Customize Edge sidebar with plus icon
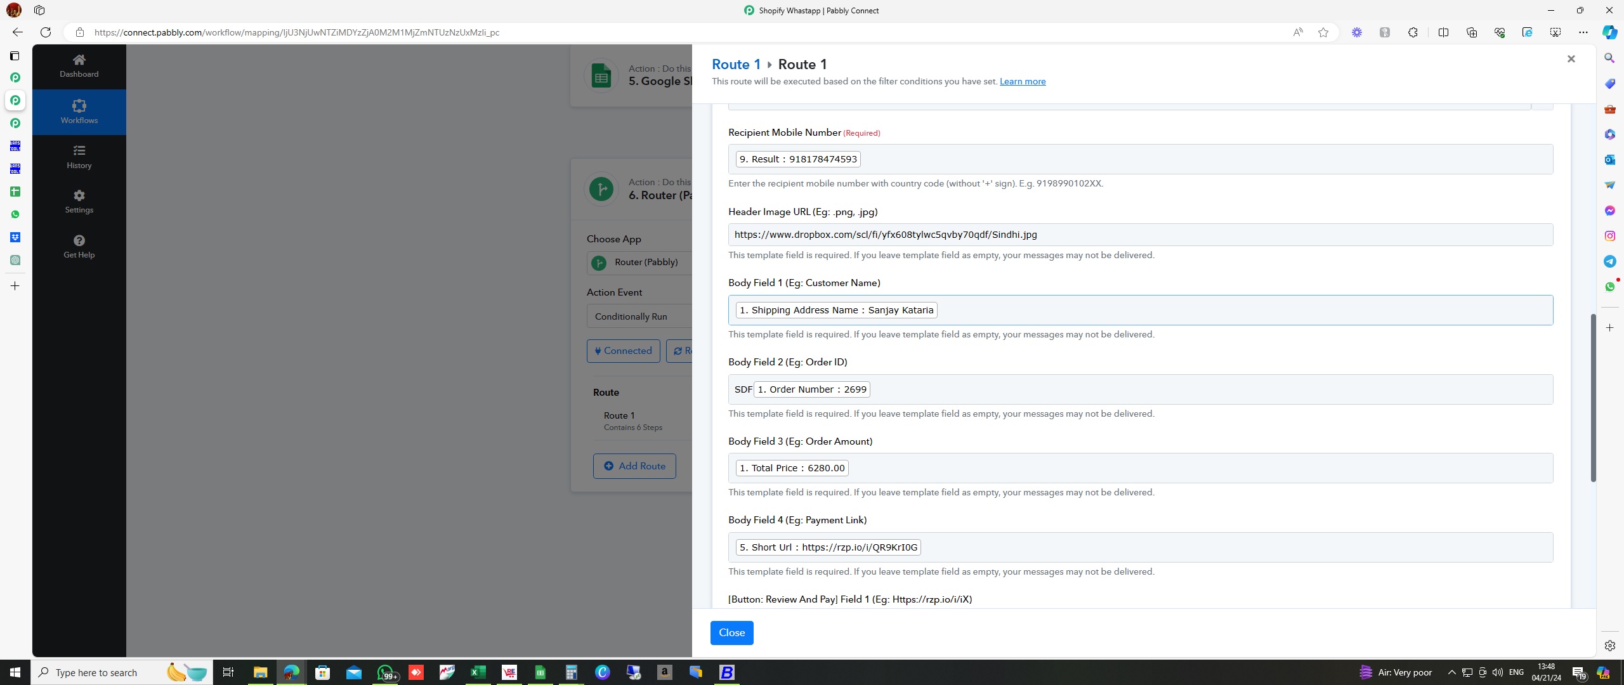The width and height of the screenshot is (1624, 685). (1609, 328)
